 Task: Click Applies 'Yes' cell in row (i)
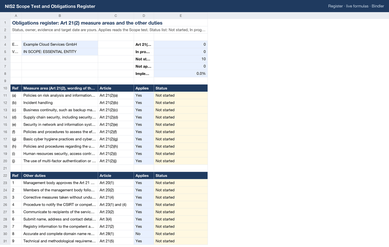pyautogui.click(x=144, y=154)
